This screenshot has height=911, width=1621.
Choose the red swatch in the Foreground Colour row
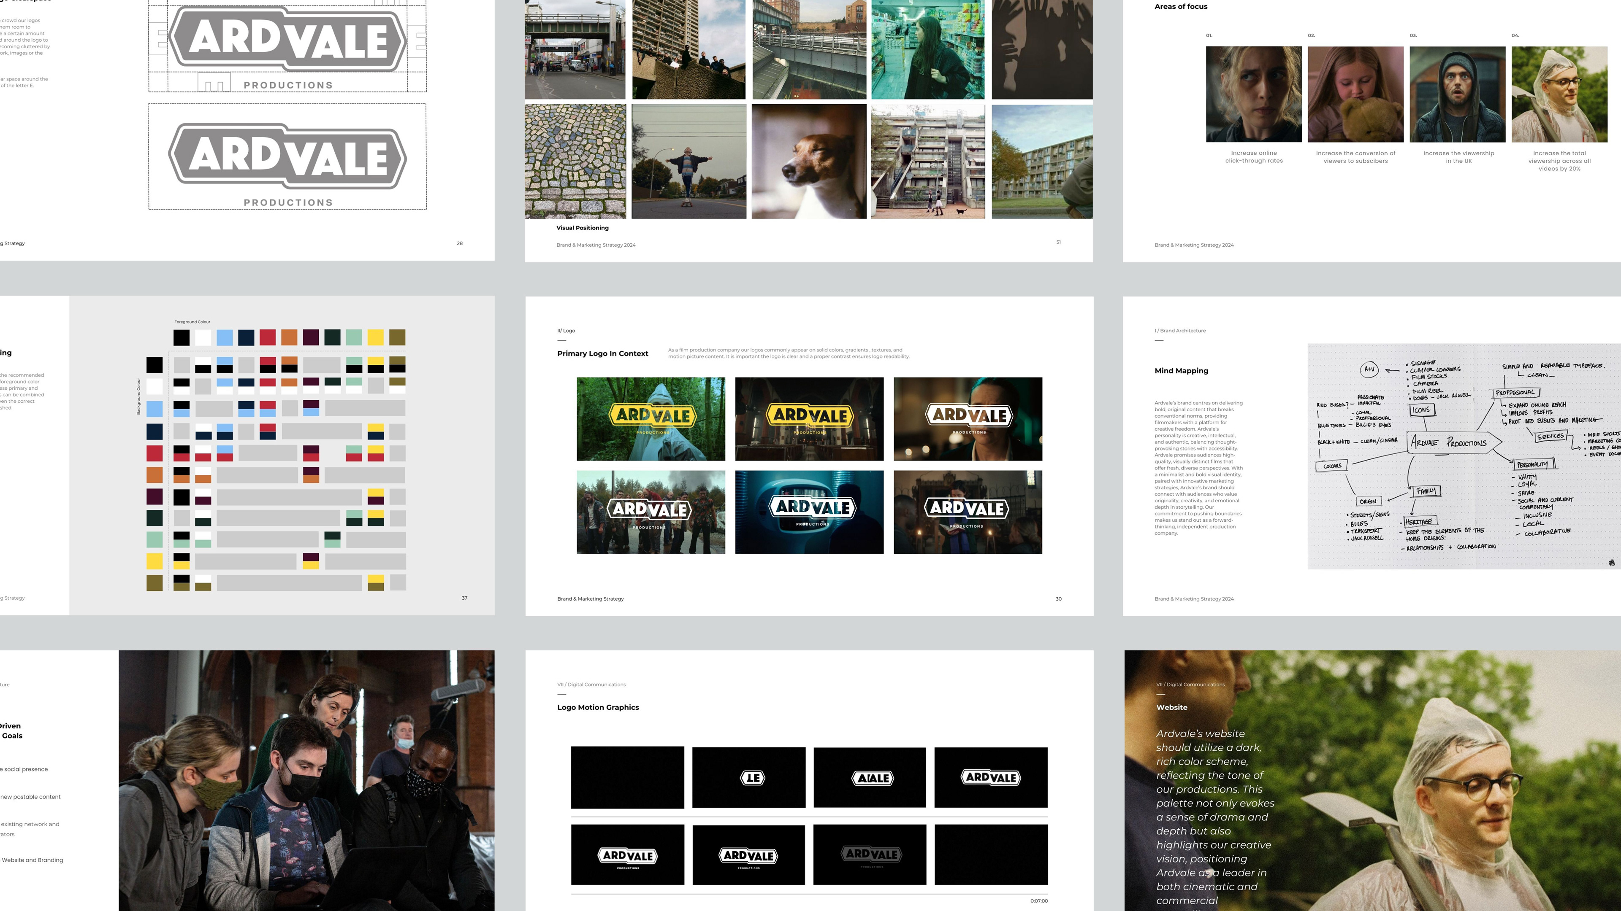point(268,337)
